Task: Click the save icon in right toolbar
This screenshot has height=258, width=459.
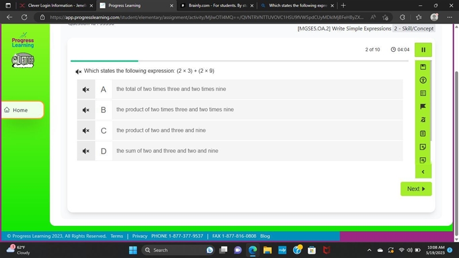Action: 423,67
